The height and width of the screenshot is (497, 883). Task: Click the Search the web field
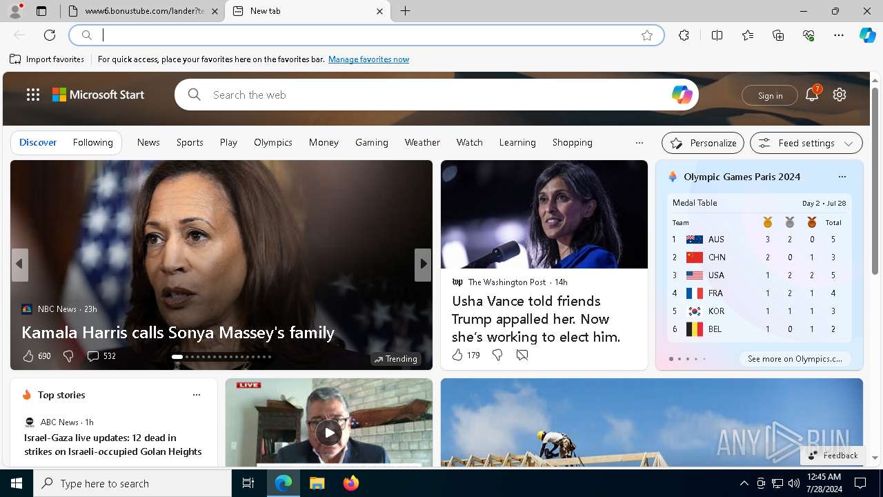pos(437,95)
